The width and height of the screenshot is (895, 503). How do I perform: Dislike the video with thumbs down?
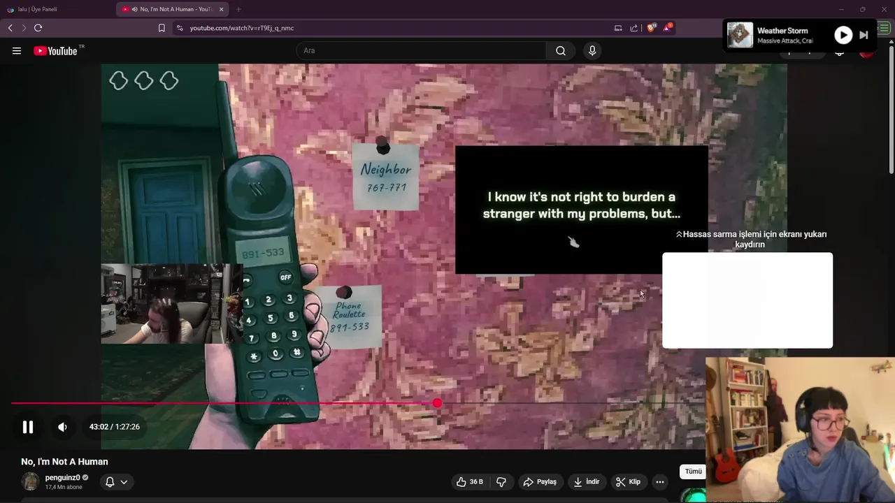tap(501, 481)
